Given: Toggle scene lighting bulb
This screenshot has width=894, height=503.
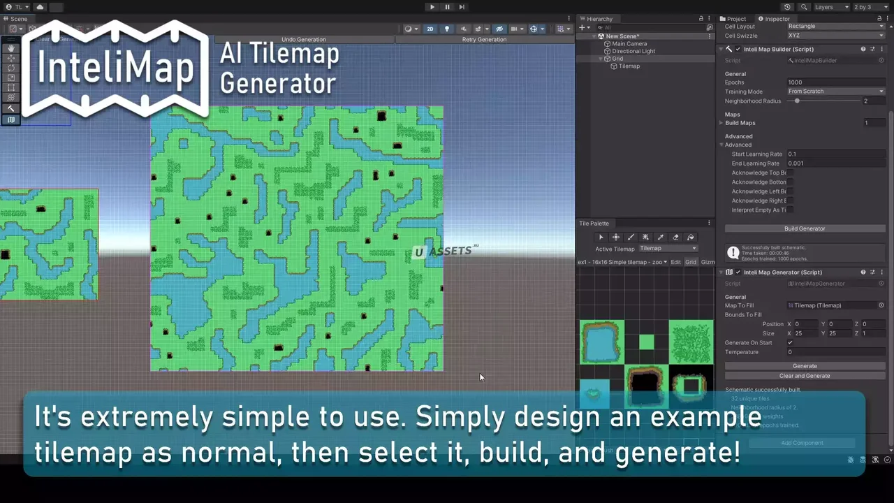Looking at the screenshot, I should coord(447,29).
